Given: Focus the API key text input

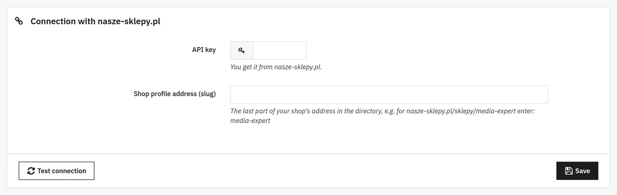Looking at the screenshot, I should [x=280, y=50].
